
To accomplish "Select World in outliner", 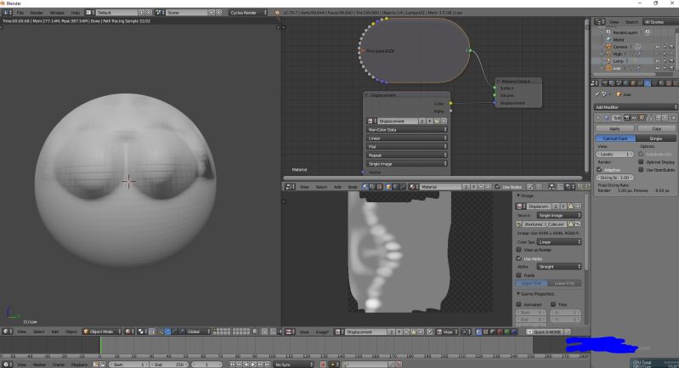I will click(619, 39).
